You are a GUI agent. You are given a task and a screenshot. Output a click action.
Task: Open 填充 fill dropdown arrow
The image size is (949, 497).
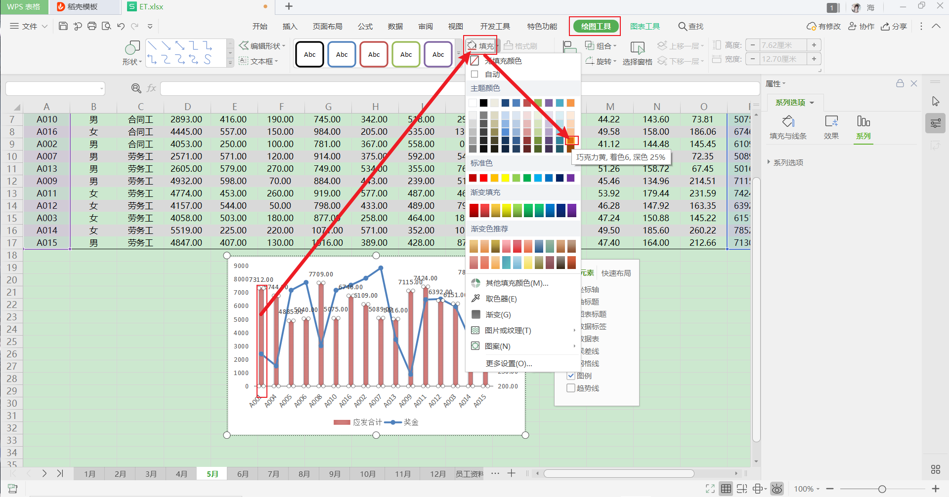[497, 46]
